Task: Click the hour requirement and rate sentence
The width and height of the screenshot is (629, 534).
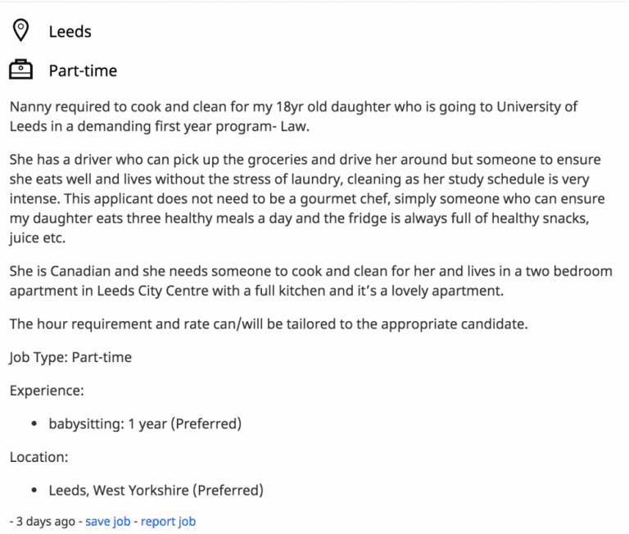Action: click(269, 324)
